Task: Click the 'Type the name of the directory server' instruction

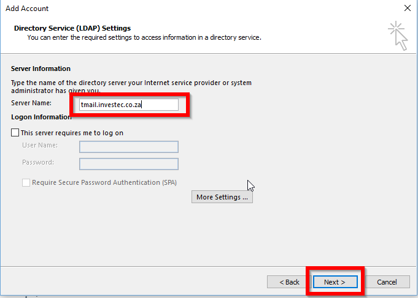Action: tap(131, 83)
